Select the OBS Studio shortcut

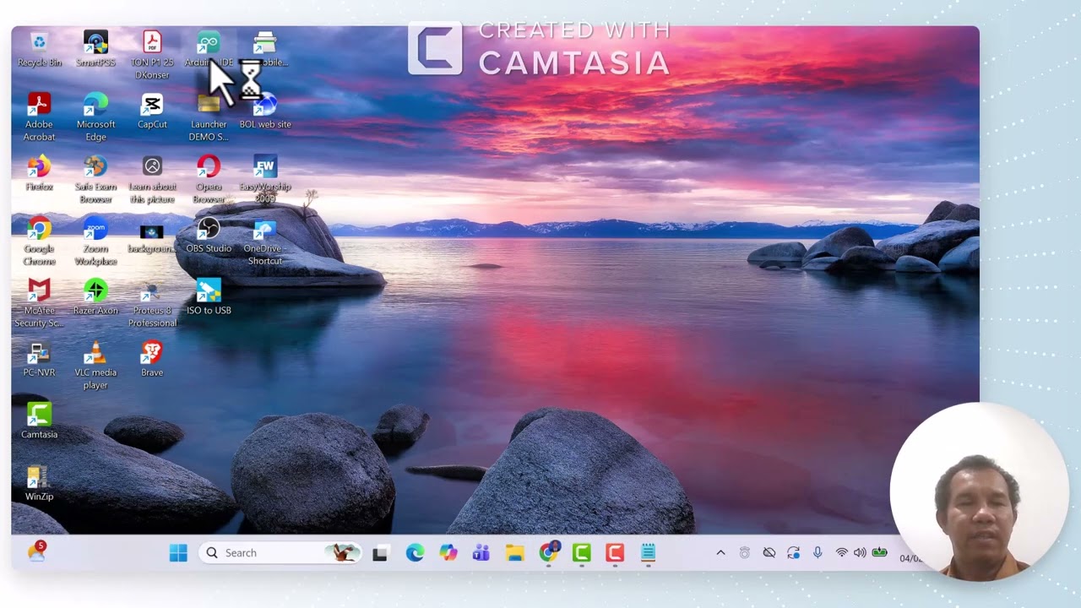pyautogui.click(x=209, y=236)
